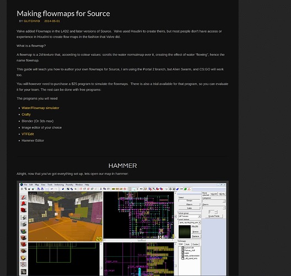Follow the VTFEdit link

tap(28, 134)
